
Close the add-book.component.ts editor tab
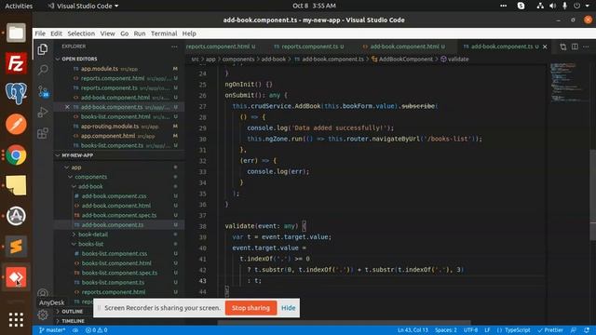click(545, 47)
